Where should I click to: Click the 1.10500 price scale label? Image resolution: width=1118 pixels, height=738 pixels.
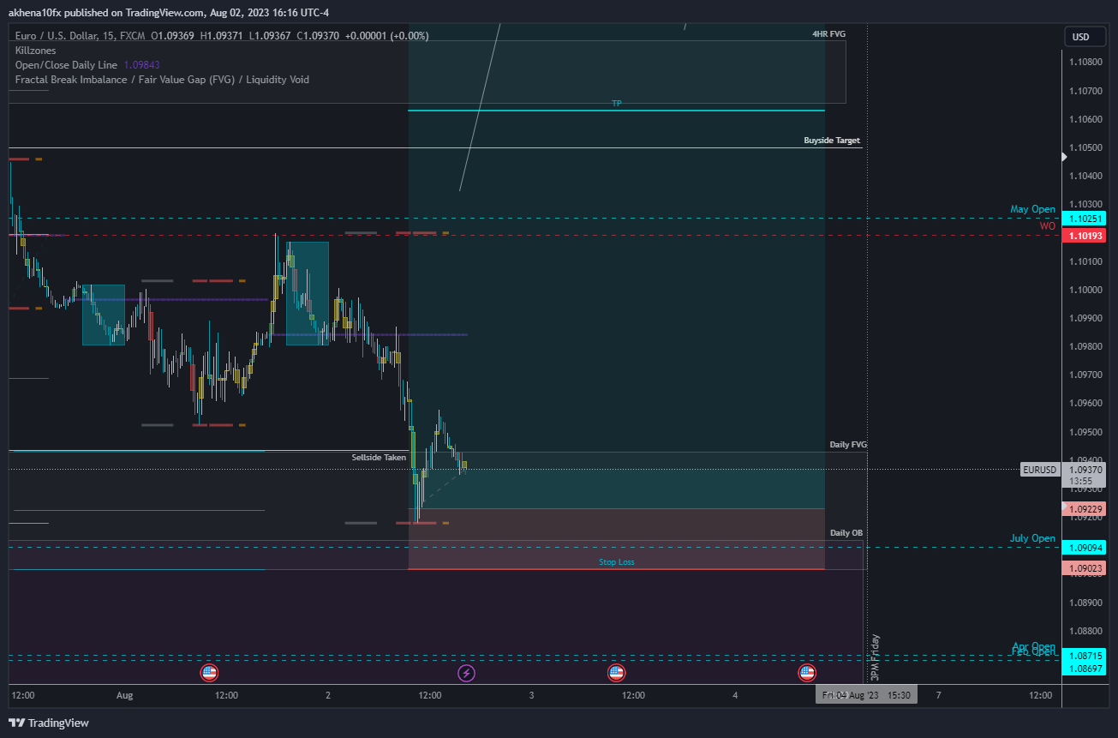click(x=1084, y=147)
